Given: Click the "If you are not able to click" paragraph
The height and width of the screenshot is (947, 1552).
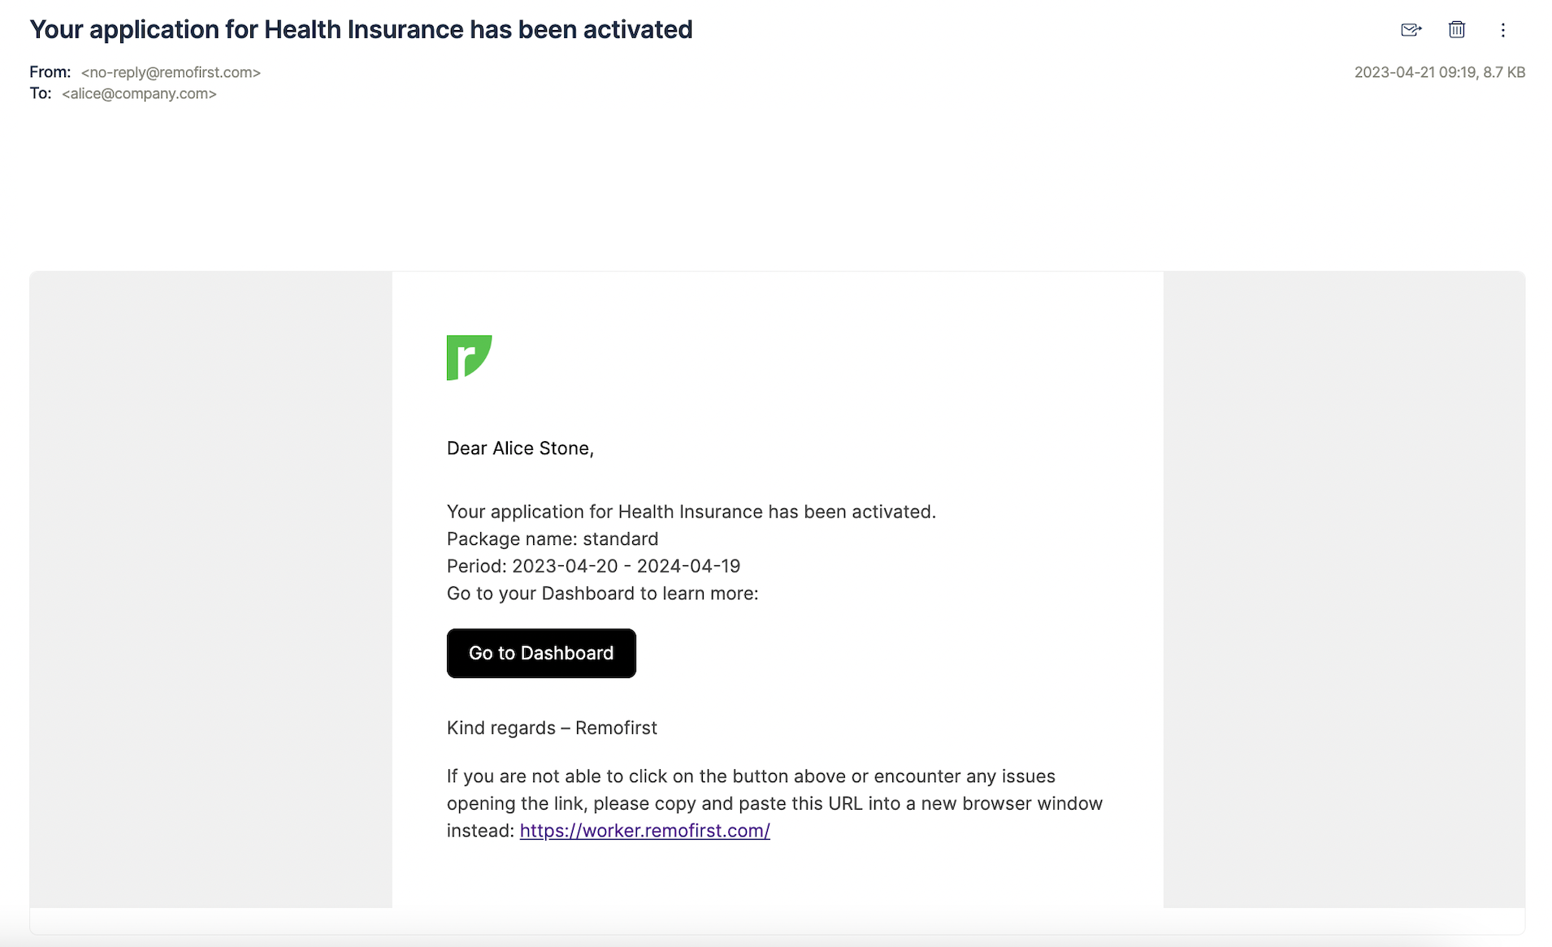Looking at the screenshot, I should [774, 803].
